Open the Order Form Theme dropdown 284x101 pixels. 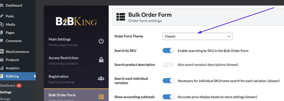coord(197,36)
